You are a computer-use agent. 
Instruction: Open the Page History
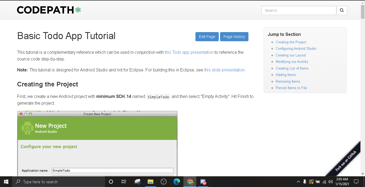[x=234, y=37]
